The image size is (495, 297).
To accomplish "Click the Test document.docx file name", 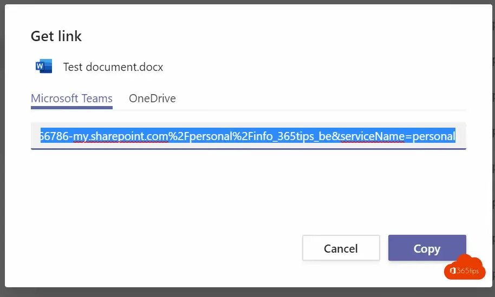I will click(113, 67).
